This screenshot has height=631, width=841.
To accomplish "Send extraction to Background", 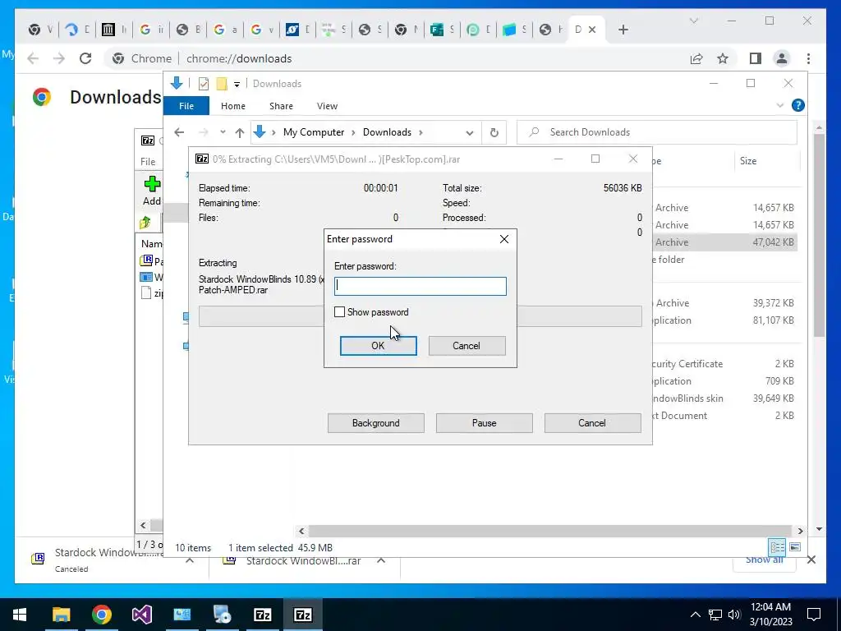I will pos(376,423).
